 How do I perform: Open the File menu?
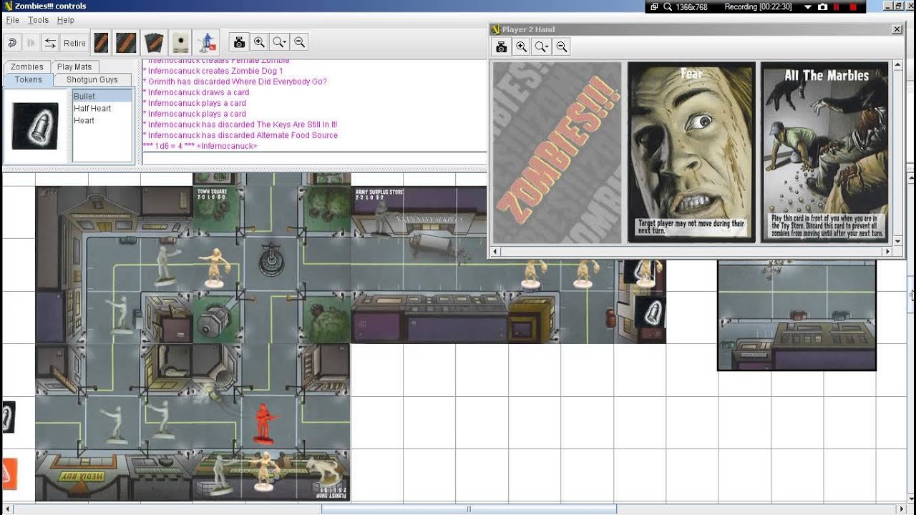(13, 20)
